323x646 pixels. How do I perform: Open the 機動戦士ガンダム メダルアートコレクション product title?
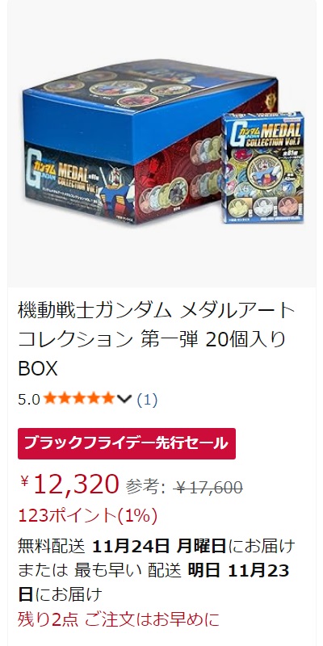[157, 339]
